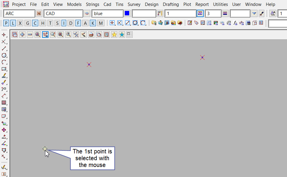The height and width of the screenshot is (177, 287).
Task: Select the rectangle tool in left toolbar
Action: pos(4,69)
